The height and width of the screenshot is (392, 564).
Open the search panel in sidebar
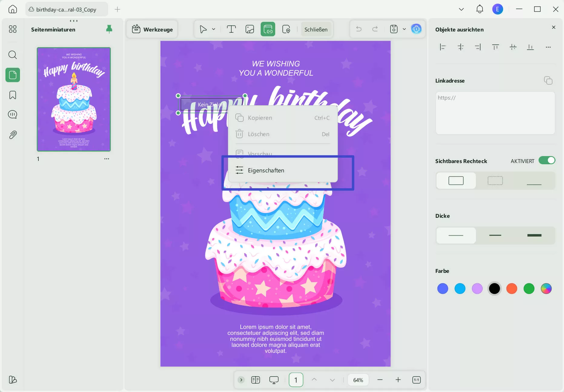[12, 55]
